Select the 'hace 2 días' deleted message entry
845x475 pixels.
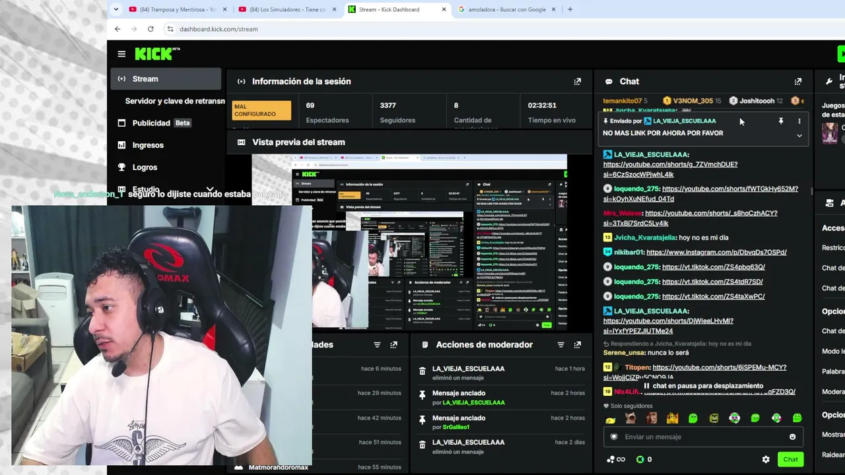click(x=502, y=447)
